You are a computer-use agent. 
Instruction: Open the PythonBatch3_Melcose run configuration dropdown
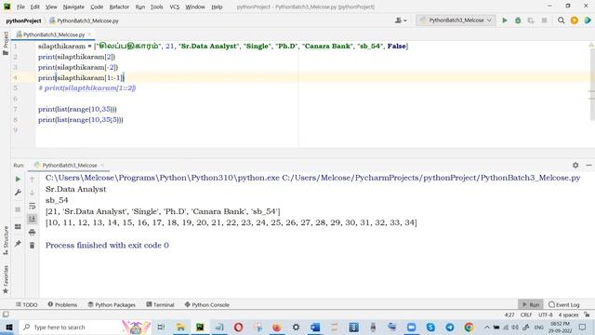(x=456, y=20)
